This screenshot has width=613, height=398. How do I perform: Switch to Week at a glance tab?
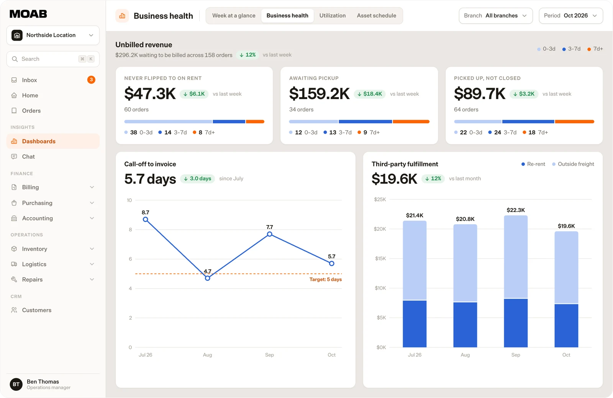[234, 16]
